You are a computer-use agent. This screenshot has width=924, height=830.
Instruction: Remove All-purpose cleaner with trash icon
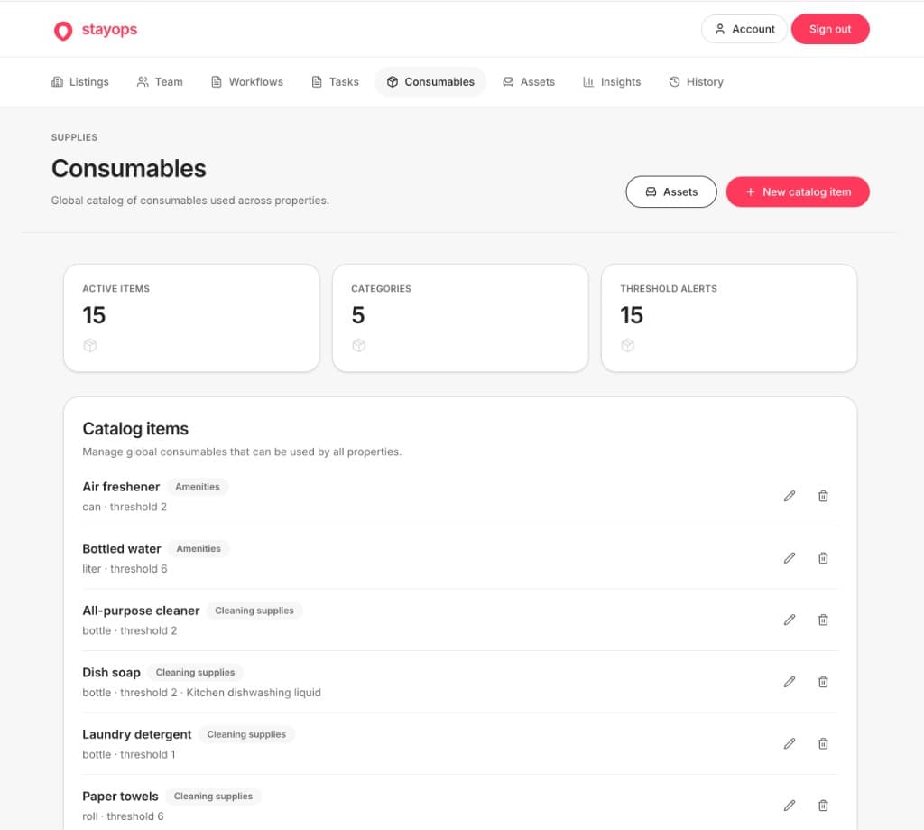coord(823,620)
